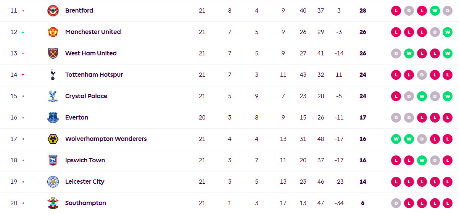This screenshot has width=459, height=215.
Task: Click the Everton club crest
Action: pos(53,118)
